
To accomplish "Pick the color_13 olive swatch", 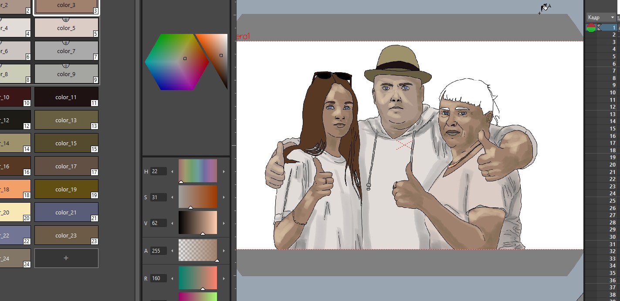I will (66, 120).
